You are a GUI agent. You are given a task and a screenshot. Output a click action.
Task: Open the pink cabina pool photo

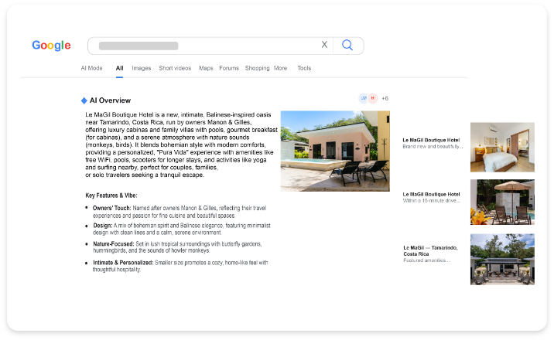[335, 151]
